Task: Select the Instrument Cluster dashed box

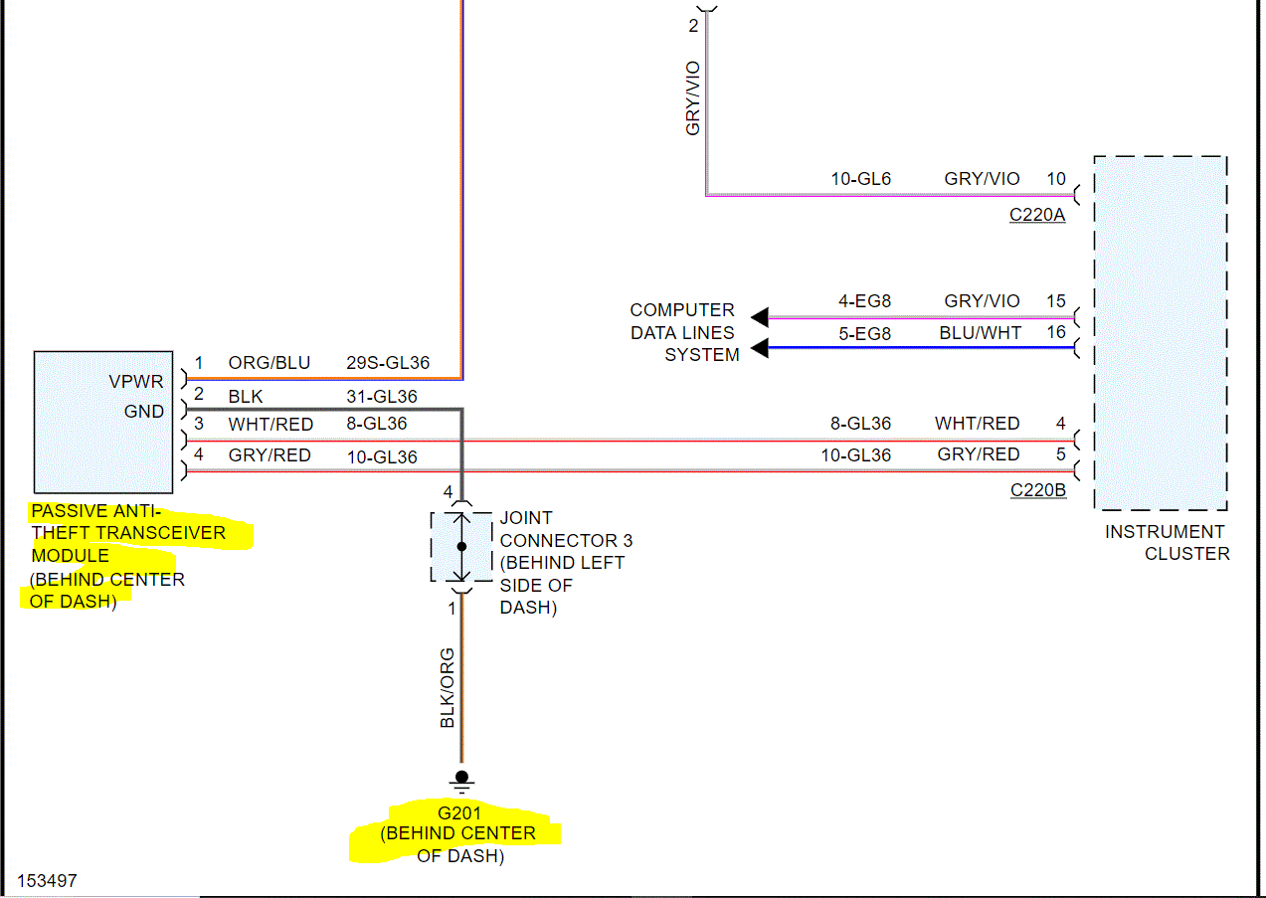Action: 1160,332
